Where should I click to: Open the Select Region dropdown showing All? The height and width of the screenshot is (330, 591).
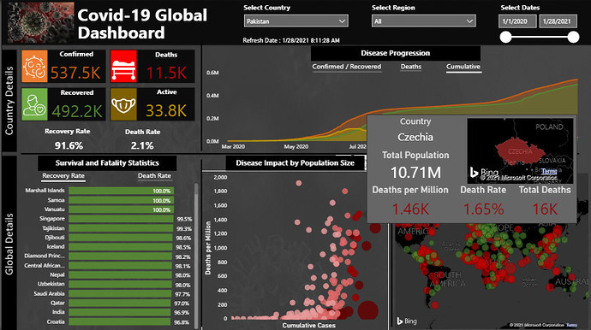click(424, 21)
